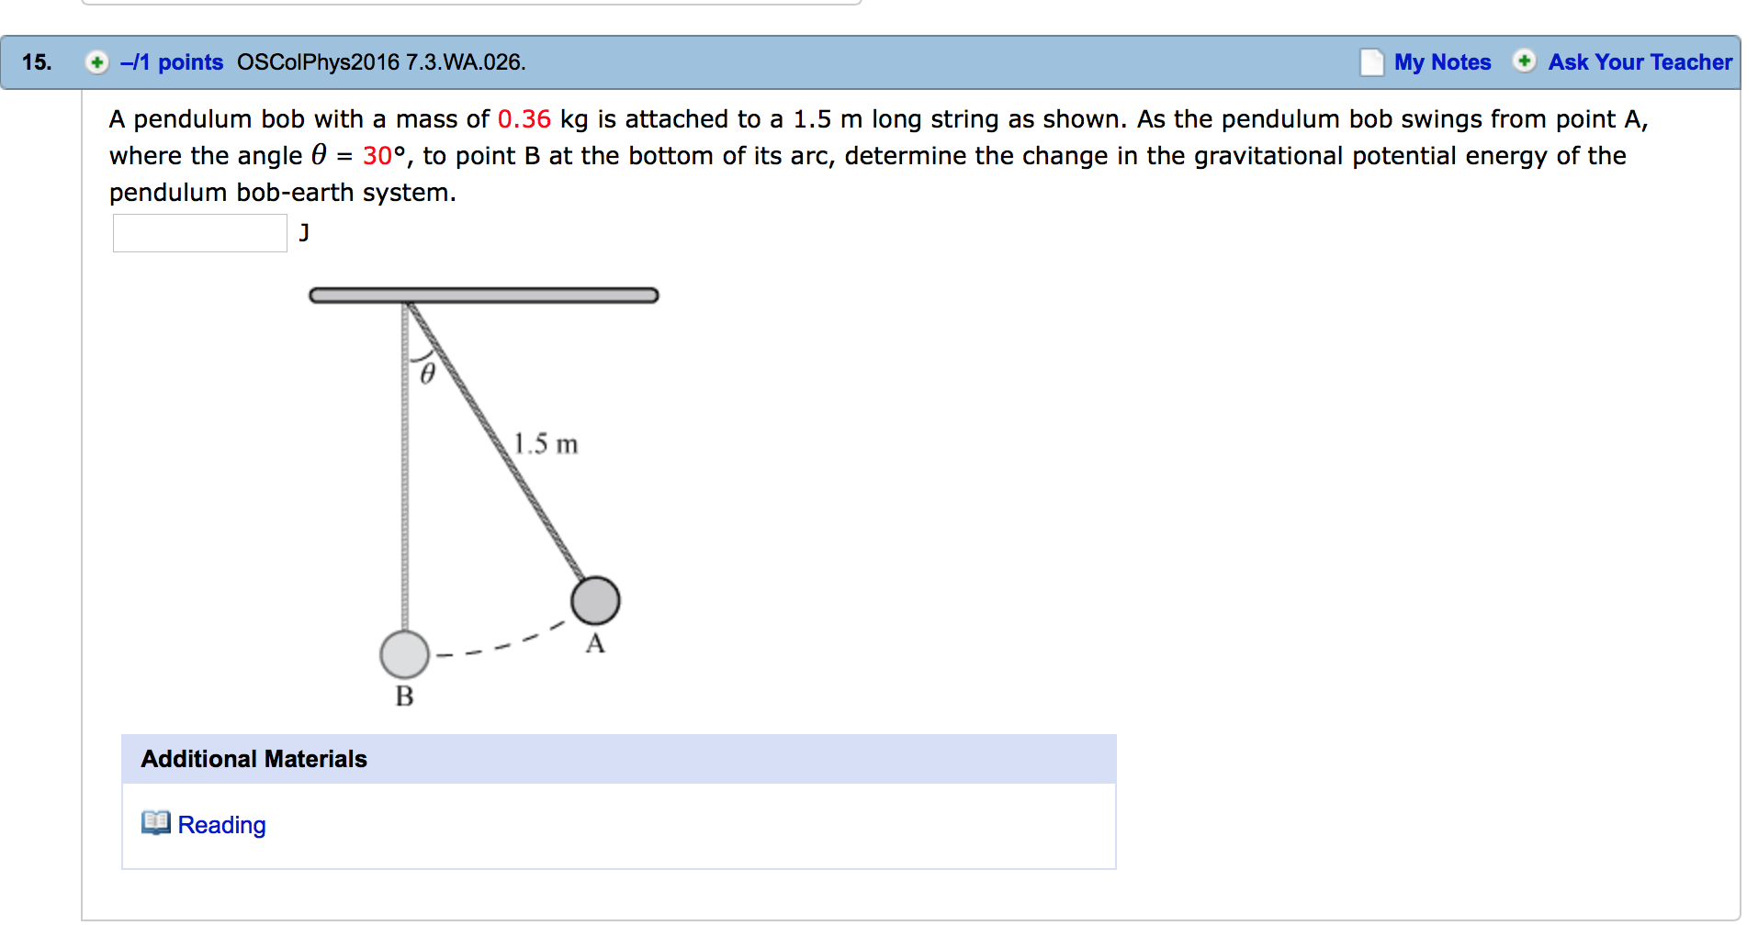Image resolution: width=1758 pixels, height=925 pixels.
Task: Click the pendulum bob at point A
Action: pyautogui.click(x=595, y=601)
